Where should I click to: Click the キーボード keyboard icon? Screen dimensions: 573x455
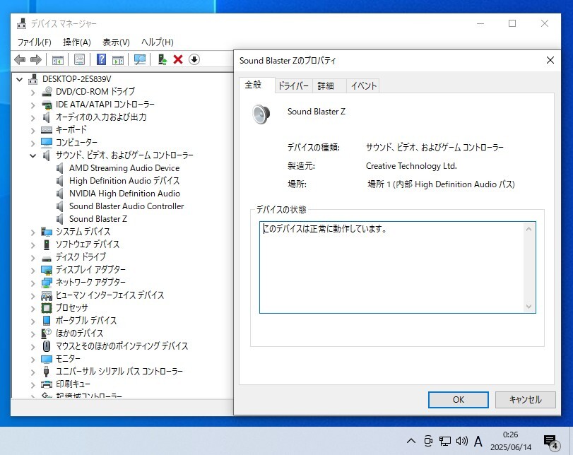47,130
